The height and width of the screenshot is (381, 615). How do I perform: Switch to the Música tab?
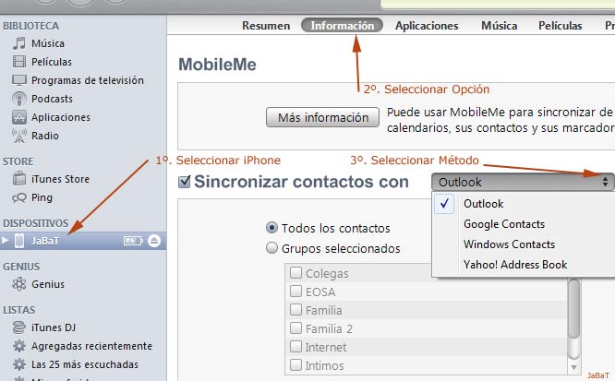499,26
